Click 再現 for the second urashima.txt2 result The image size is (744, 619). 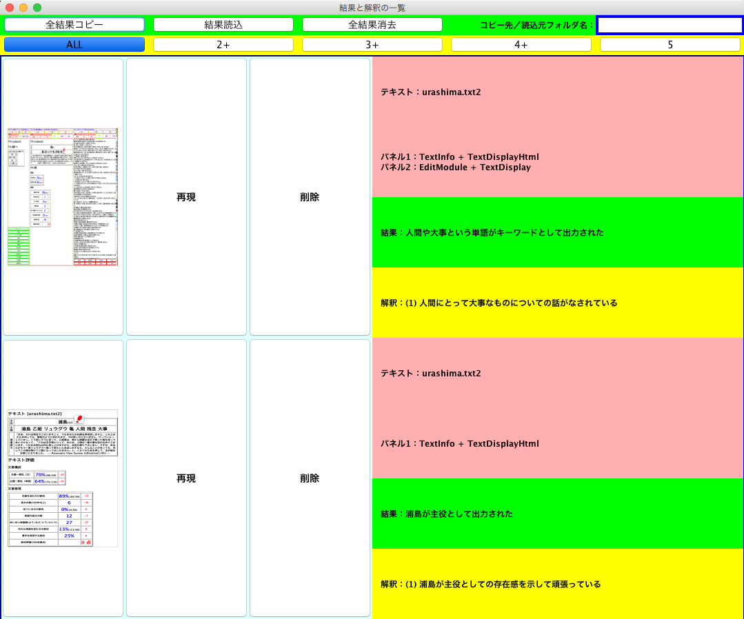tap(185, 478)
